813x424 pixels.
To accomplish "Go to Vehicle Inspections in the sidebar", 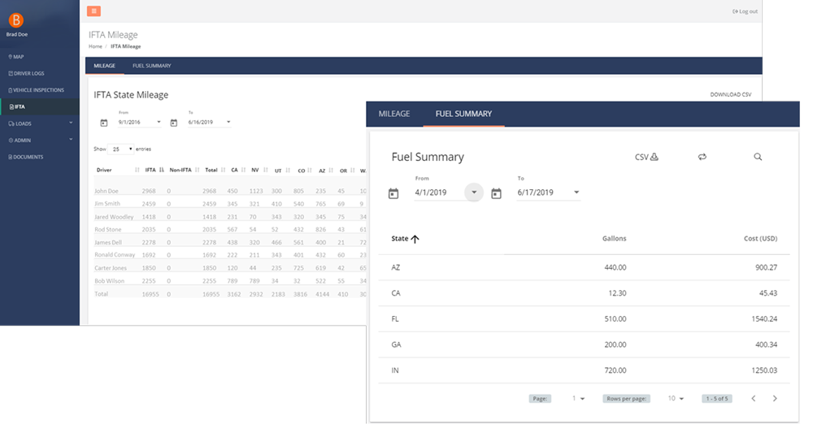I will click(37, 89).
